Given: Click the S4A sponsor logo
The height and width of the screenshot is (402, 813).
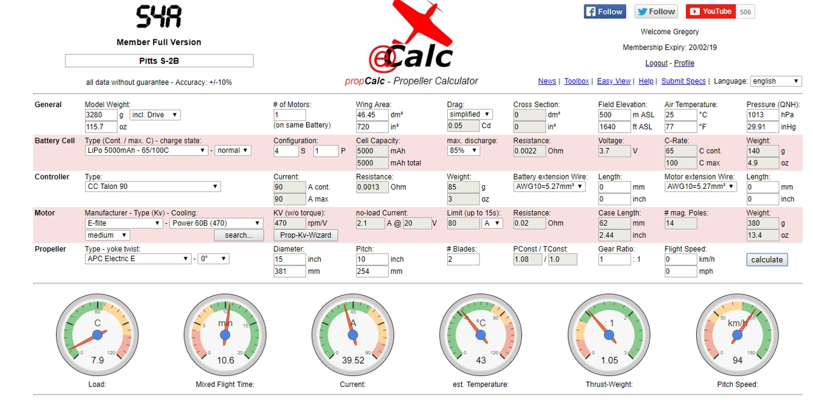Looking at the screenshot, I should [159, 17].
